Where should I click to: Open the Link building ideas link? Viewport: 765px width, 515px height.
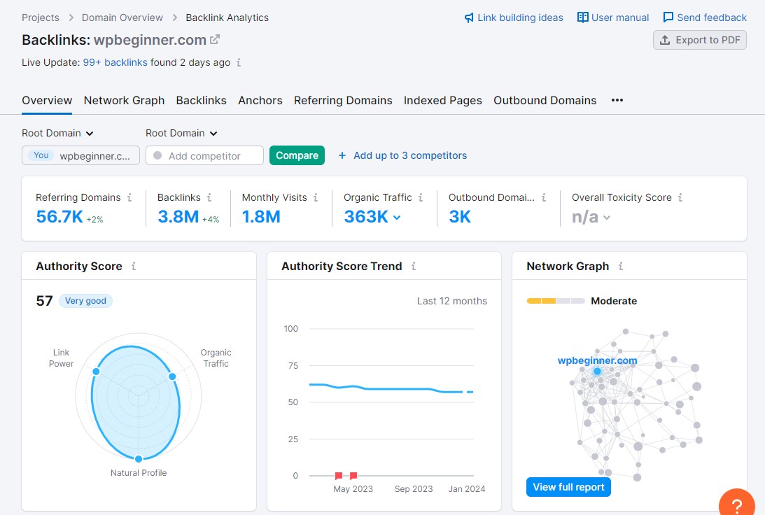pyautogui.click(x=514, y=17)
